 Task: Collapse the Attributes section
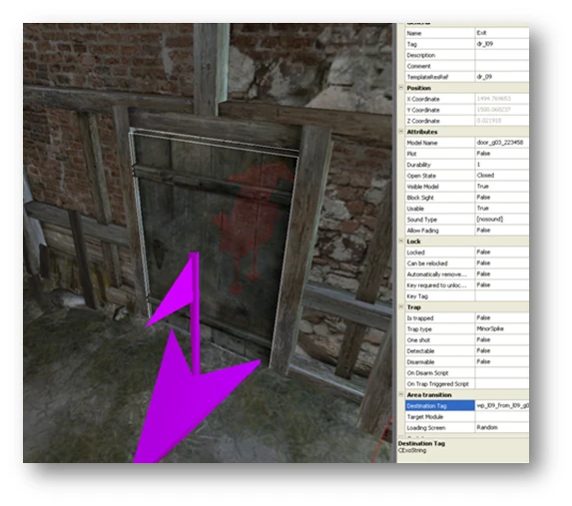(401, 132)
